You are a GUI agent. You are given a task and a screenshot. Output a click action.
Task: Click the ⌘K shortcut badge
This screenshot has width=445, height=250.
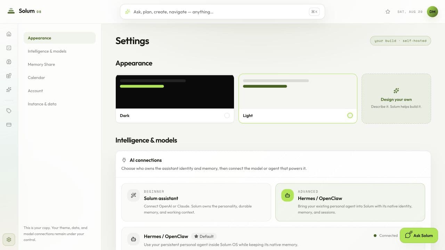(314, 12)
